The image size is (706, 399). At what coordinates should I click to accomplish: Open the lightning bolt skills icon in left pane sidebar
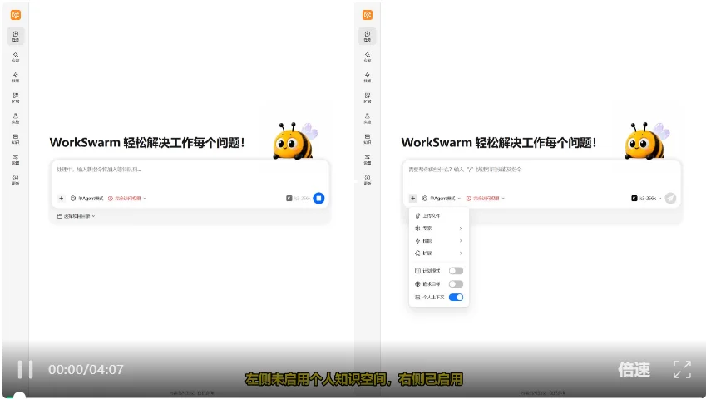pos(16,77)
